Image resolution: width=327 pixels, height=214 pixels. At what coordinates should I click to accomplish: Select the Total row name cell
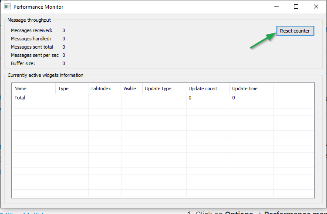click(x=20, y=98)
